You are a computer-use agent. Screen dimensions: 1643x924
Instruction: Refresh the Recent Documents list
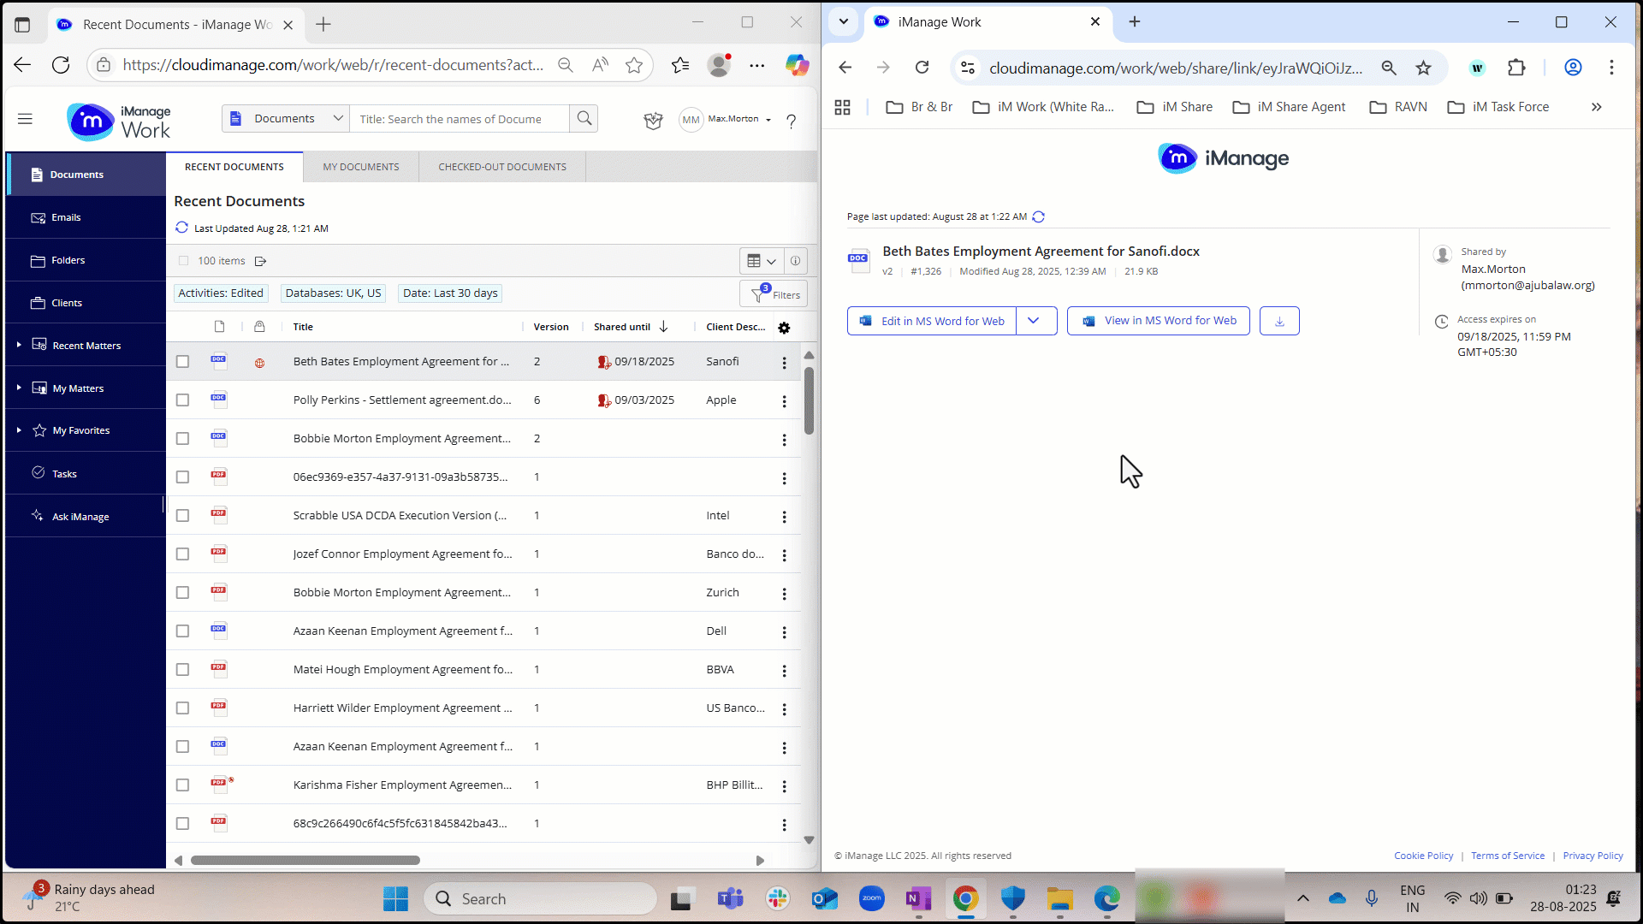tap(181, 228)
